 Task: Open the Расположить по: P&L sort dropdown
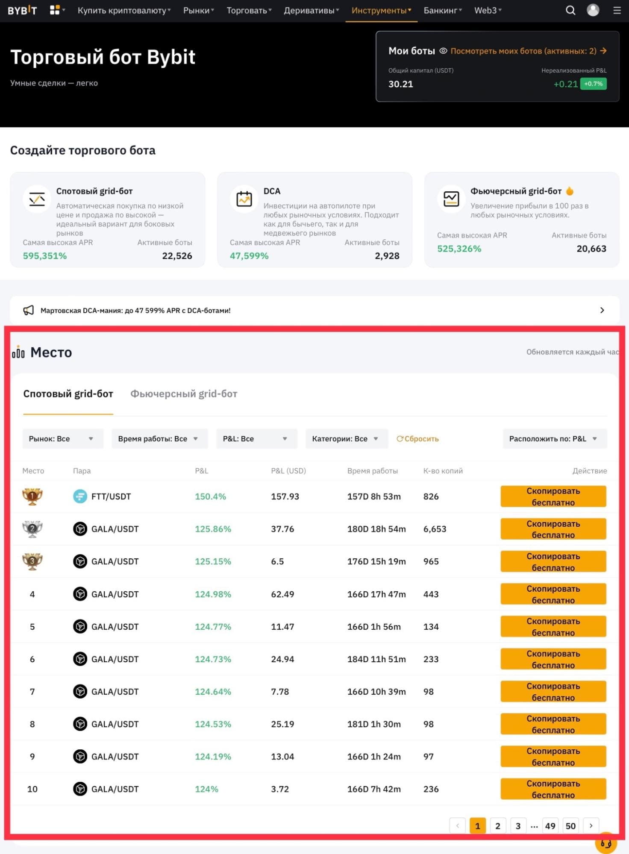(554, 439)
